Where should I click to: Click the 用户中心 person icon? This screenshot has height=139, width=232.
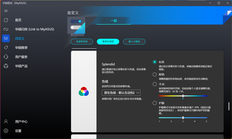click(6, 122)
